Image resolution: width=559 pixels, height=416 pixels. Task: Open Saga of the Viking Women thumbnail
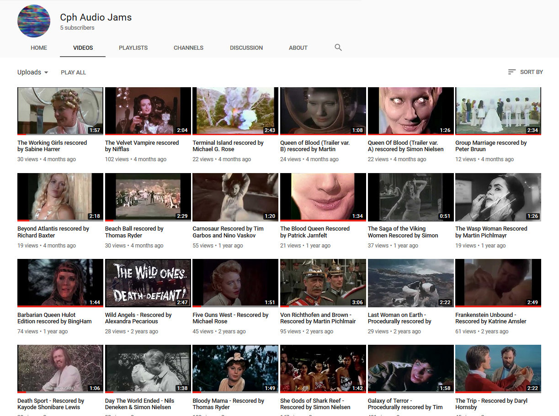pyautogui.click(x=411, y=197)
